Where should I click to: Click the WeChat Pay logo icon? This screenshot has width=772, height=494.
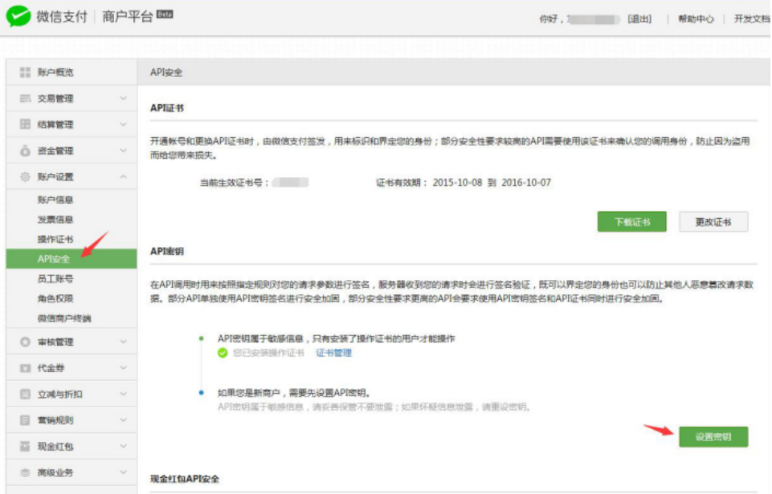18,17
